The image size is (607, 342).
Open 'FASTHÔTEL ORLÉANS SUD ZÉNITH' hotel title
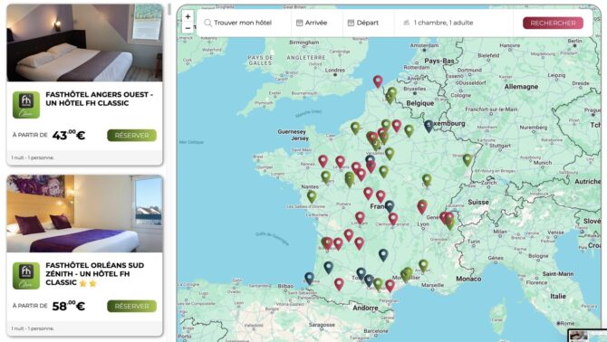point(95,273)
